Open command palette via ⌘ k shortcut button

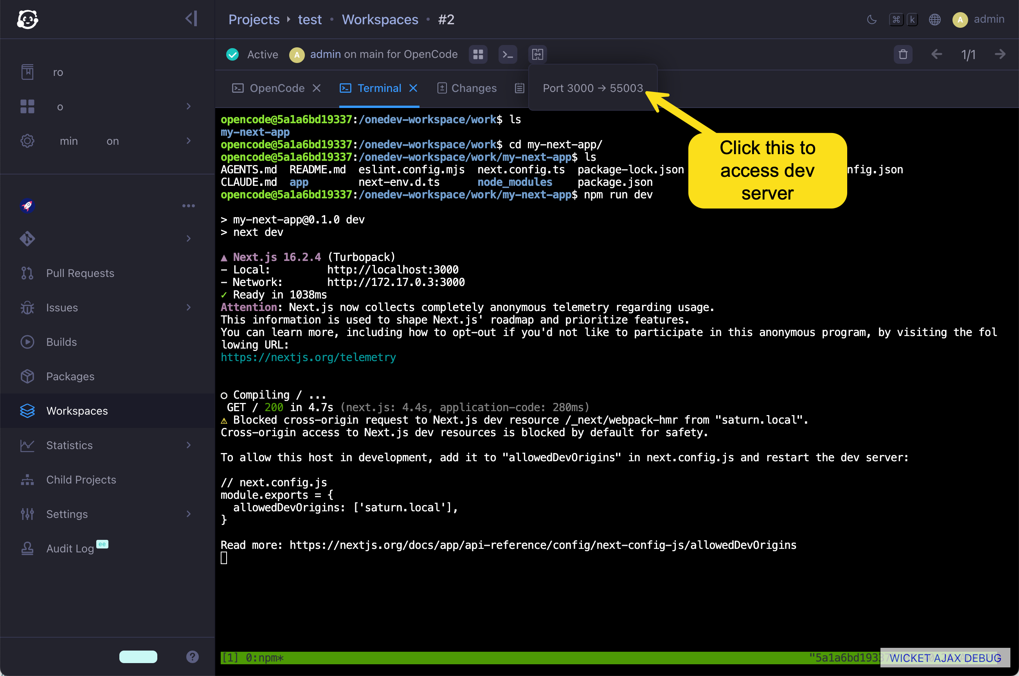[904, 20]
